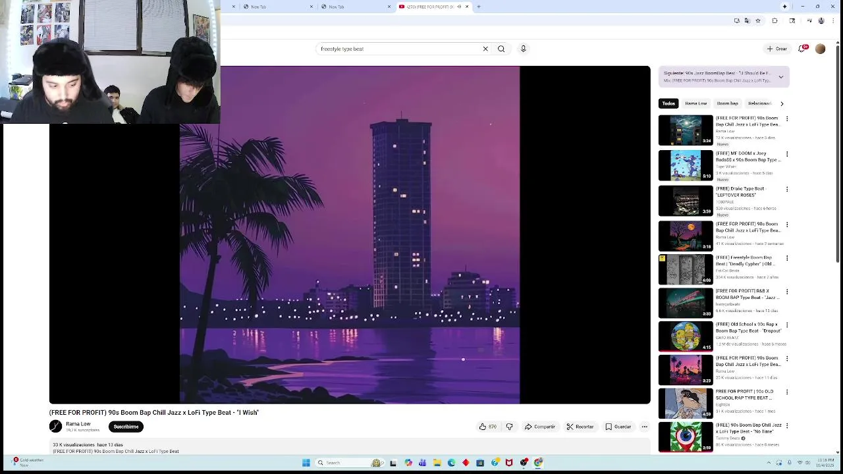This screenshot has width=843, height=474.
Task: Open more actions menu under the video
Action: [x=645, y=427]
